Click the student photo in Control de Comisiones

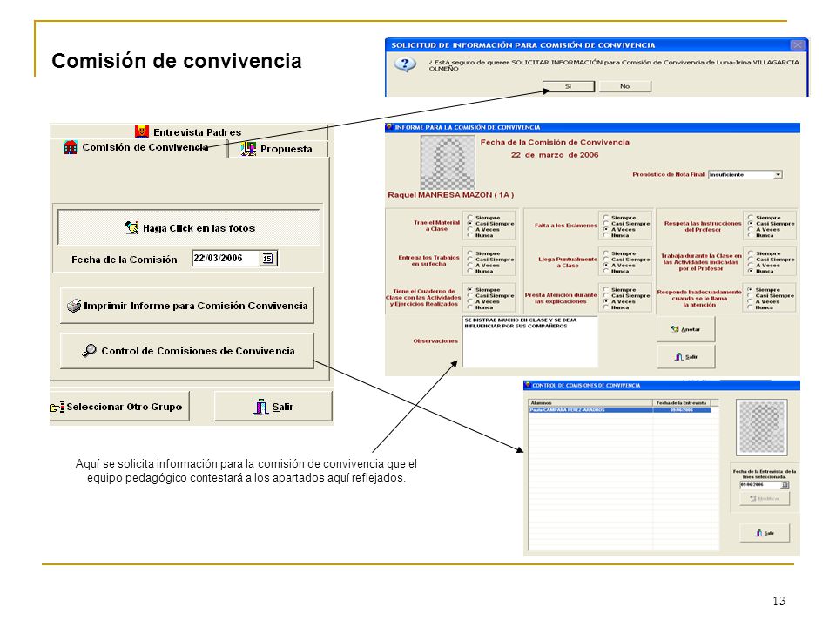762,427
